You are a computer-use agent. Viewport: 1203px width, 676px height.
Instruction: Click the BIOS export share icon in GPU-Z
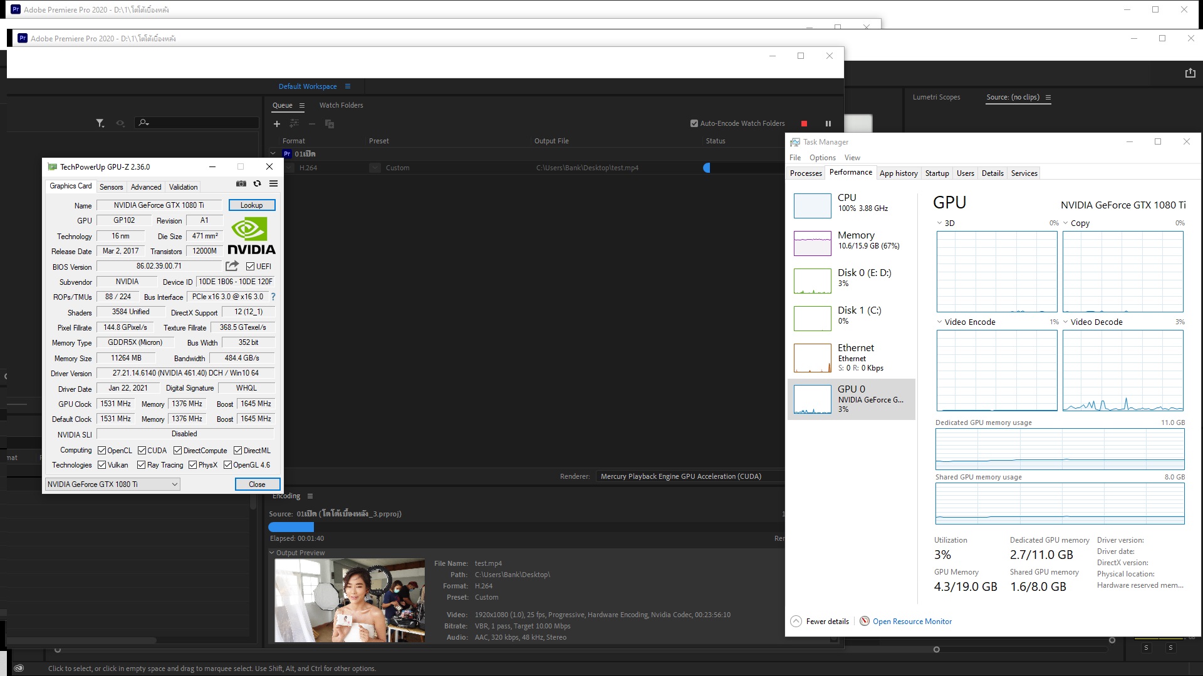coord(232,266)
